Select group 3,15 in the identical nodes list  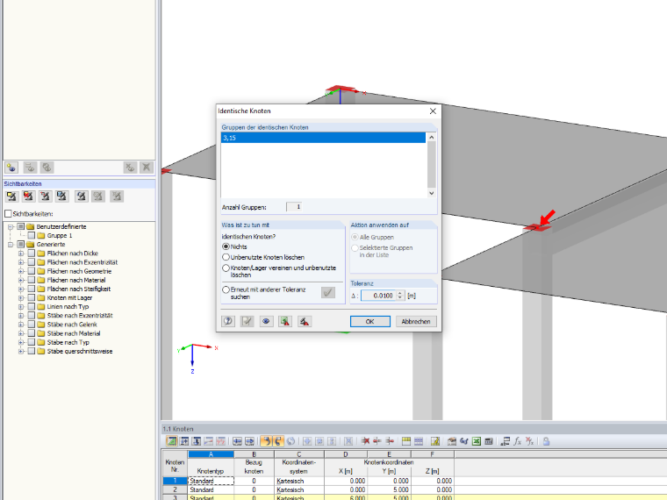tap(323, 138)
